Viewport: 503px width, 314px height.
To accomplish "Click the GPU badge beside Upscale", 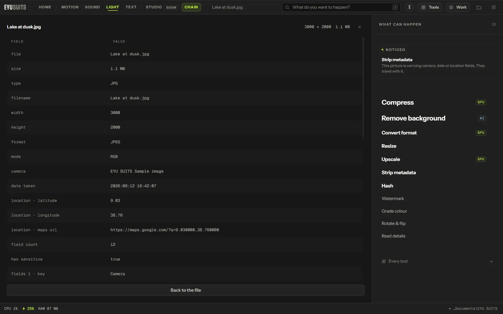I will tap(481, 159).
